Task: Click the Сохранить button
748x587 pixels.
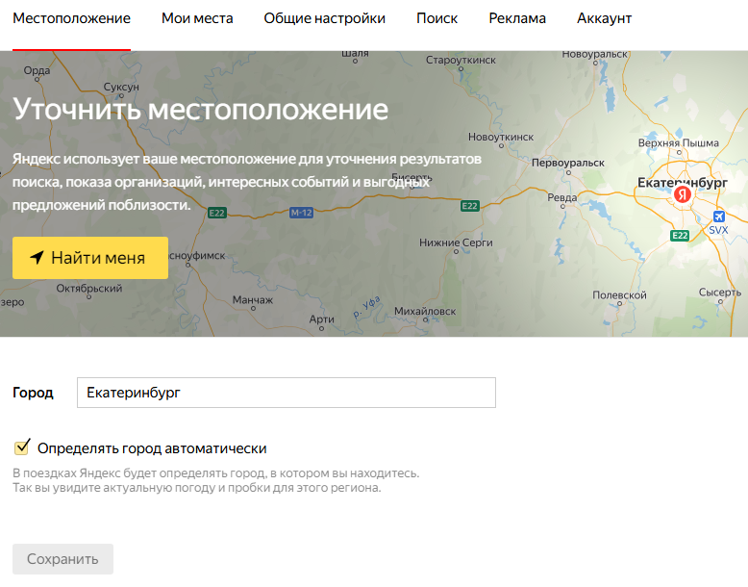Action: pos(62,559)
